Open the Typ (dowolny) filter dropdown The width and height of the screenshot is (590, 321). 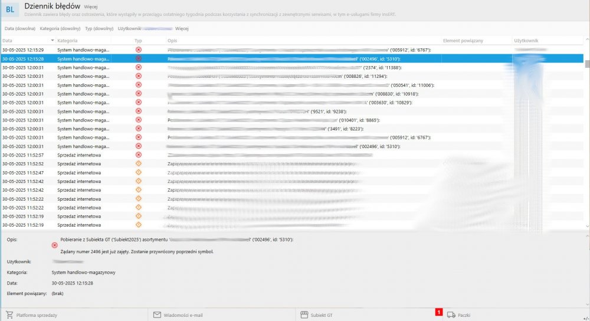click(99, 28)
